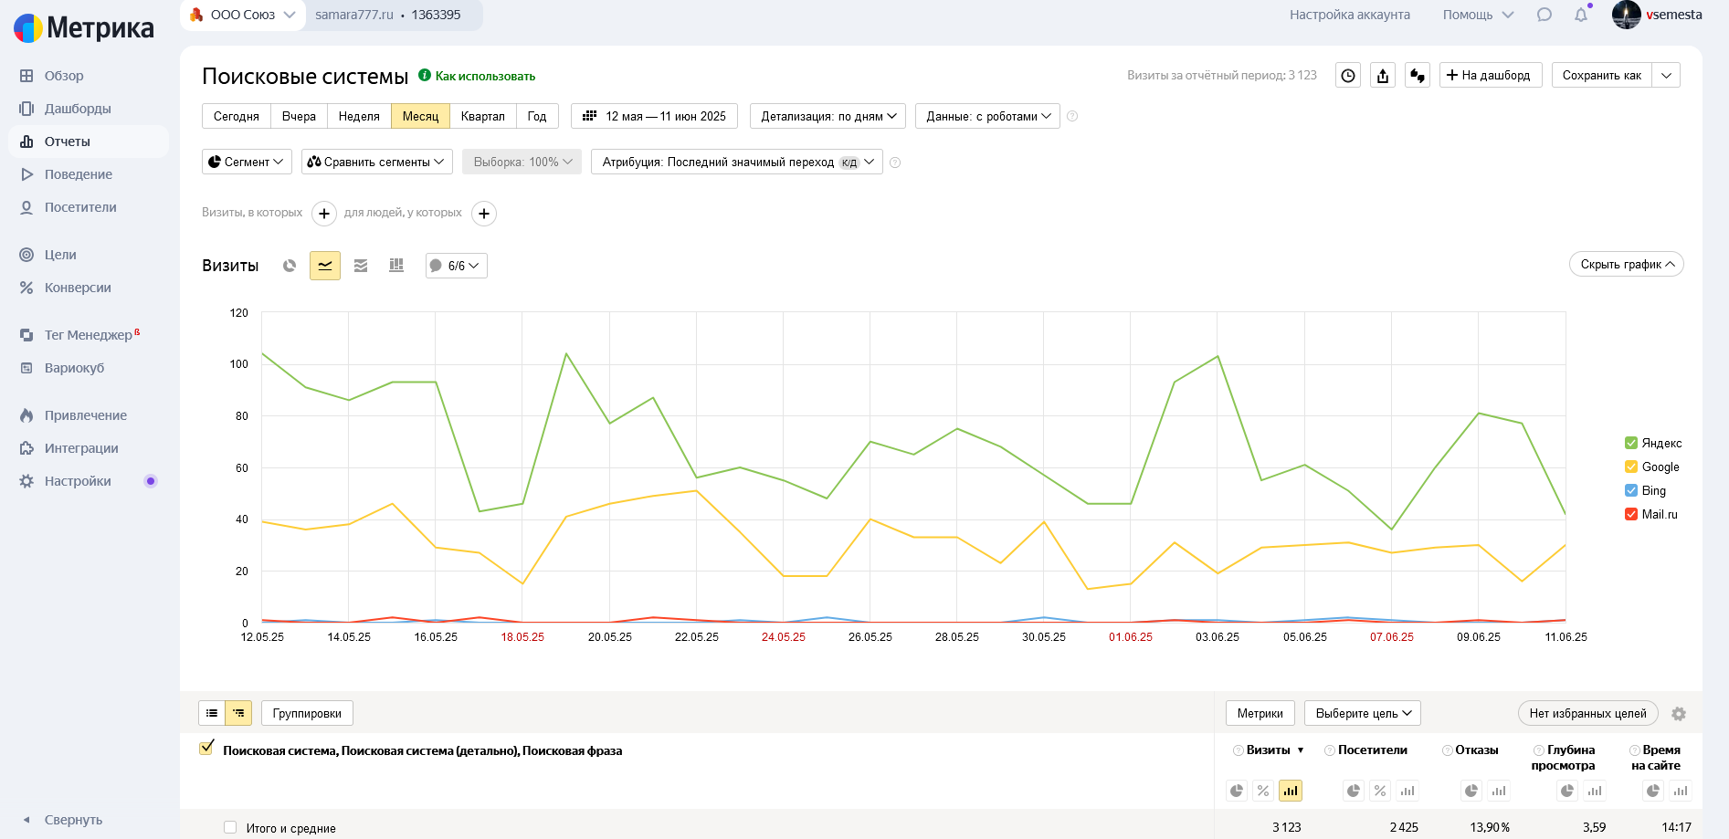The width and height of the screenshot is (1729, 839).
Task: Select the Квартал period tab
Action: pos(483,116)
